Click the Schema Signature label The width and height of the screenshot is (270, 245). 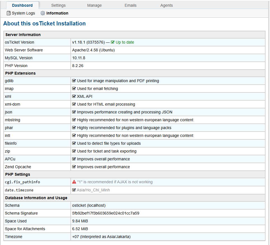point(21,213)
